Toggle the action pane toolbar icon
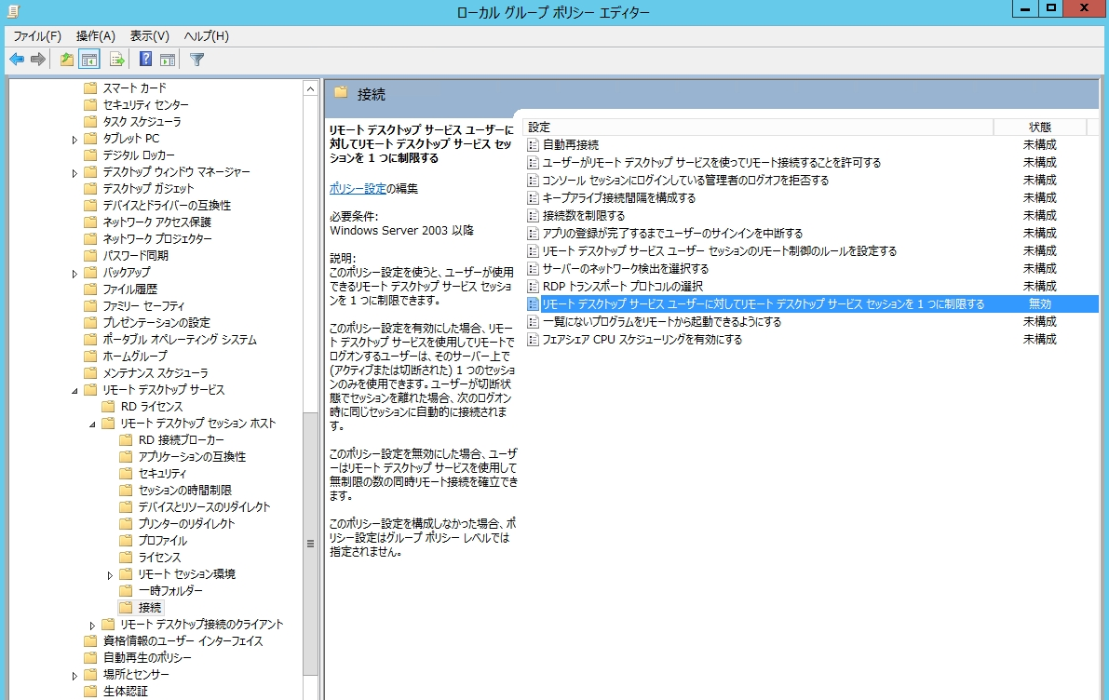This screenshot has height=700, width=1109. tap(168, 61)
